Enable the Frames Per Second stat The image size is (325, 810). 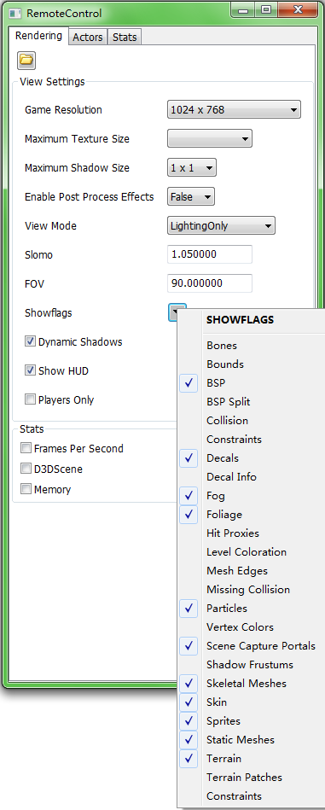[26, 448]
